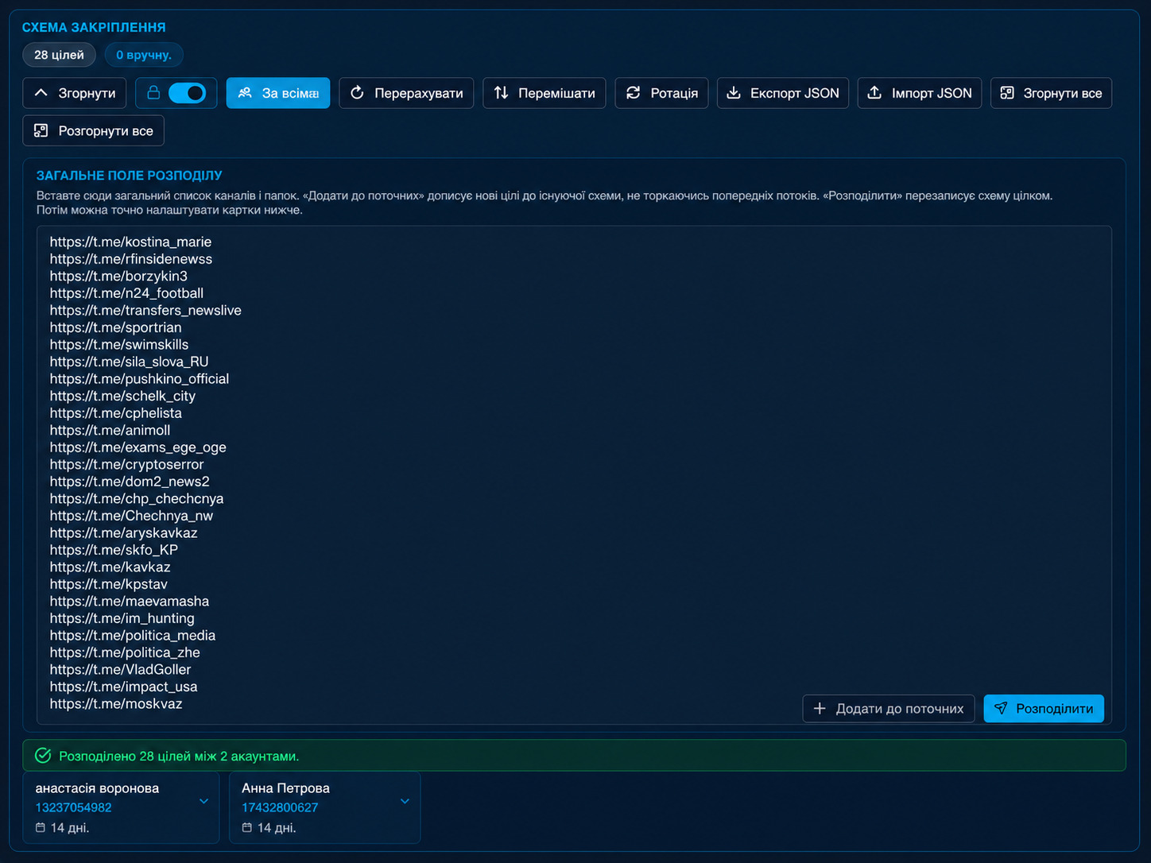Click the https://t.me/swimskills line
1151x863 pixels.
[x=119, y=345]
